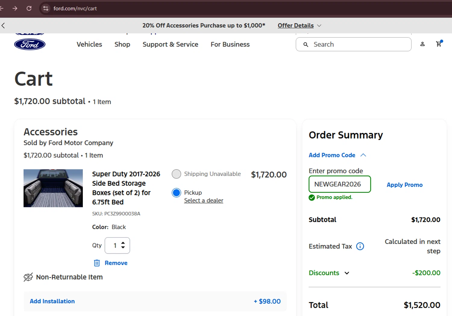Open the Shop menu
452x316 pixels.
(122, 44)
